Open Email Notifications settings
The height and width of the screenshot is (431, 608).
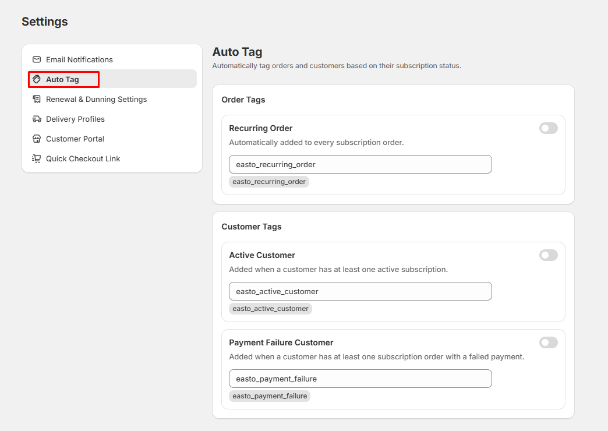[79, 59]
